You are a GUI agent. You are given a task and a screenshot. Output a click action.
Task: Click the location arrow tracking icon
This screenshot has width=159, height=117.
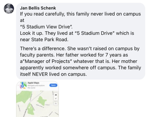tap(56, 98)
